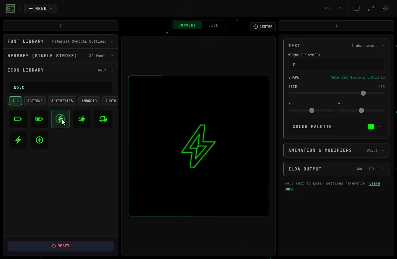397x259 pixels.
Task: Open settings with the gear icon
Action: click(x=386, y=9)
